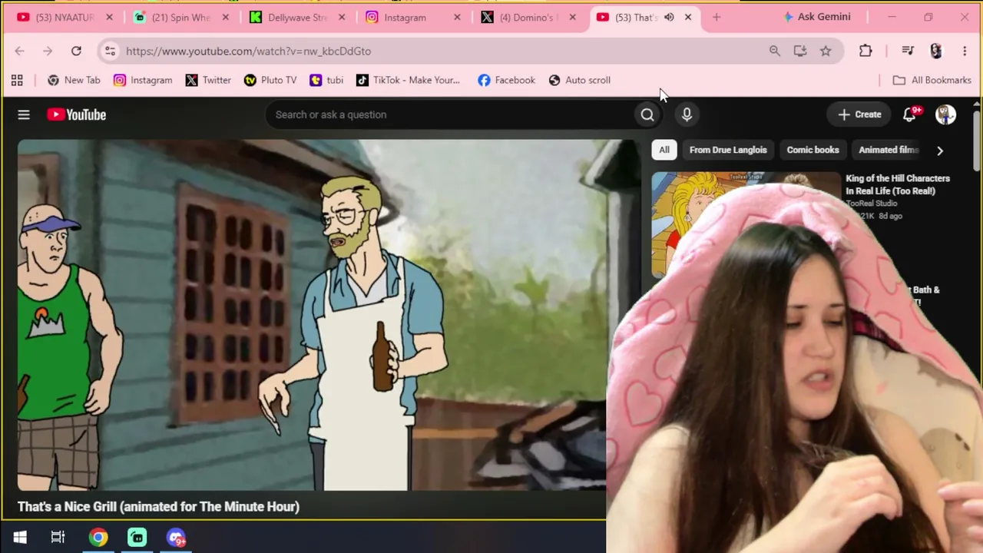Open the zoom level magnifier in address bar

[x=774, y=51]
